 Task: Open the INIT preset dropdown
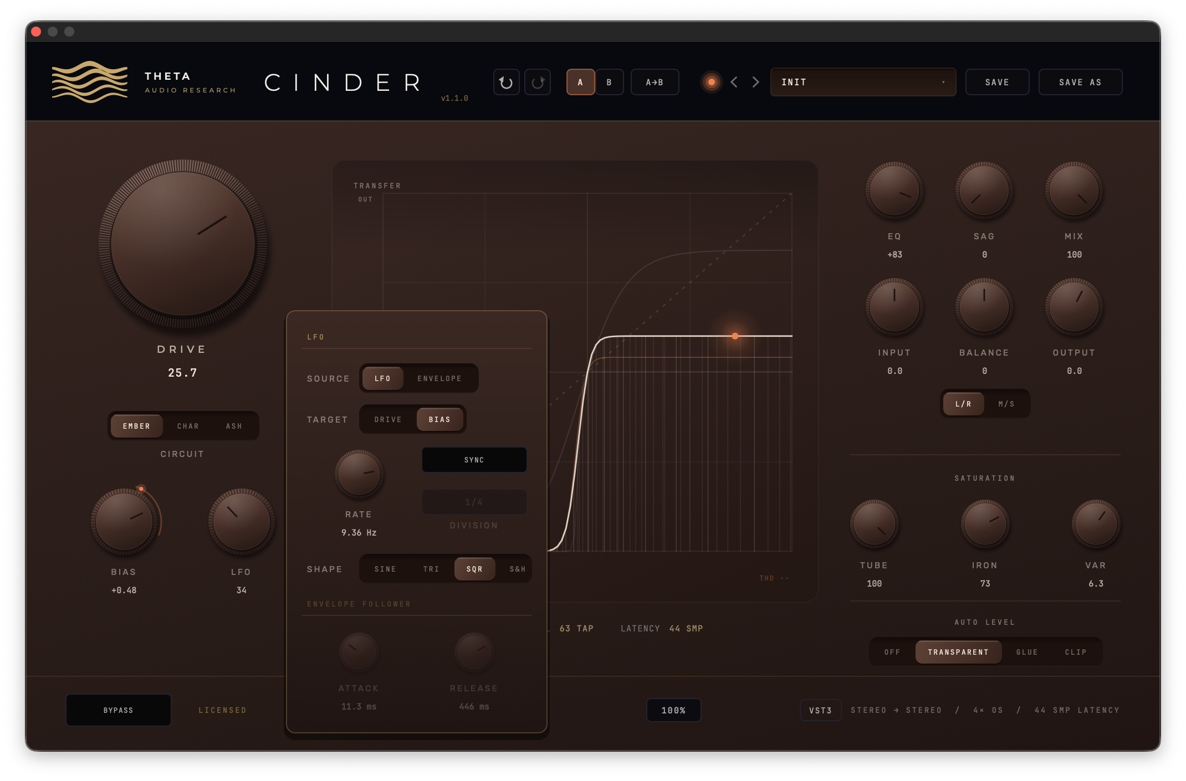[x=863, y=83]
